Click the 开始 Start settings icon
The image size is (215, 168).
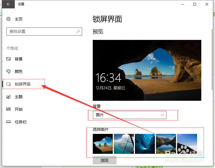click(x=8, y=109)
